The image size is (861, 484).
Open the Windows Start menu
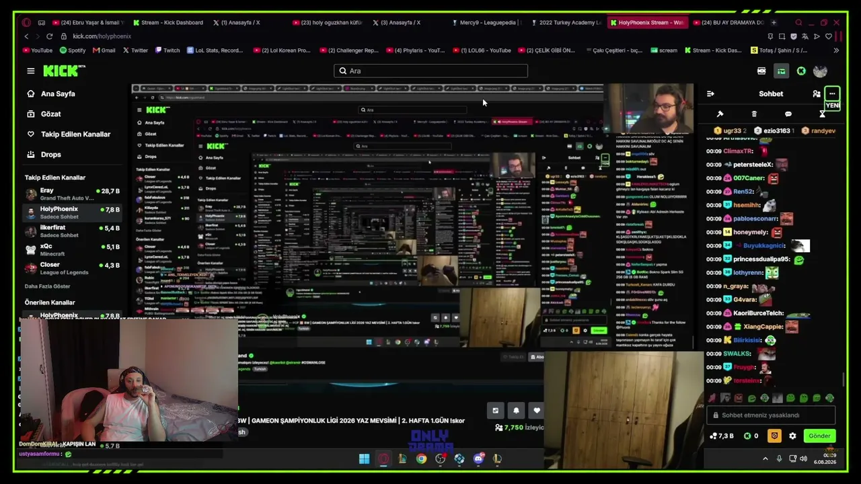[x=364, y=459]
